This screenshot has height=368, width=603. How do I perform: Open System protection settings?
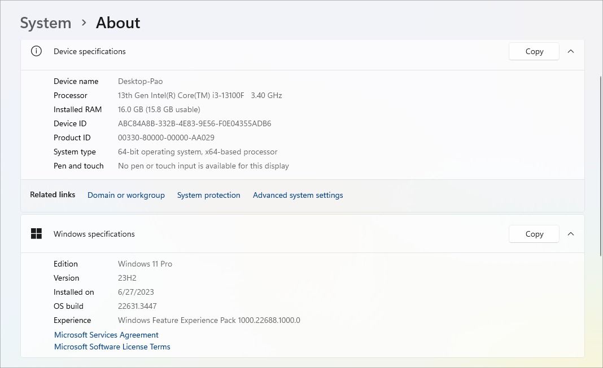click(x=208, y=195)
